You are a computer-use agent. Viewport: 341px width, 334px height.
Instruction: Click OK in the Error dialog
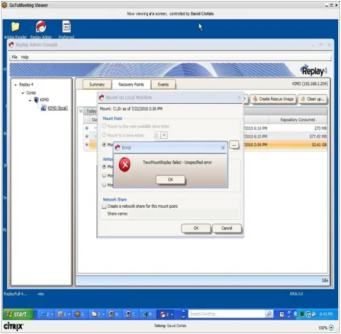click(x=170, y=180)
